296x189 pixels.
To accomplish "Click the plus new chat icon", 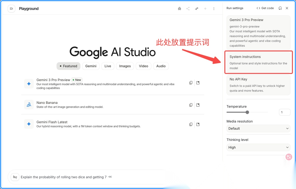I will (205, 9).
